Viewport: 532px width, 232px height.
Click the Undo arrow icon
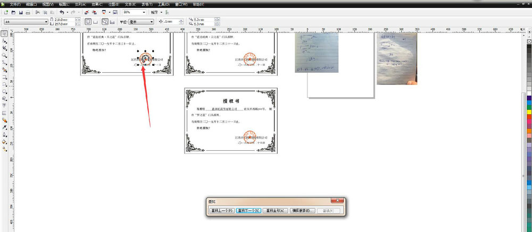pos(62,12)
